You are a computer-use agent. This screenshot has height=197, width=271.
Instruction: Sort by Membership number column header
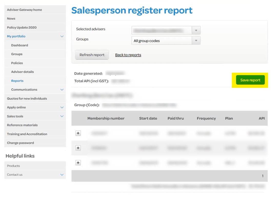106,118
